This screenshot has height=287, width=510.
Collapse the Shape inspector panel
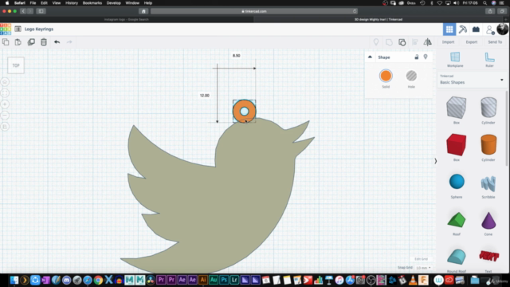point(370,57)
